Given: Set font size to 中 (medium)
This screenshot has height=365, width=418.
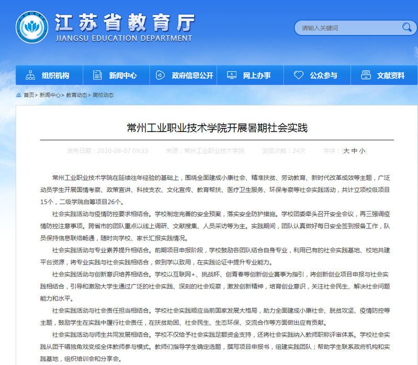Looking at the screenshot, I should point(354,151).
